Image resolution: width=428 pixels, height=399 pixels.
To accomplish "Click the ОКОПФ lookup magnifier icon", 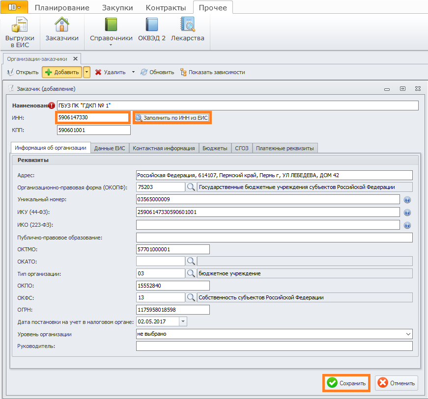I will pyautogui.click(x=191, y=187).
